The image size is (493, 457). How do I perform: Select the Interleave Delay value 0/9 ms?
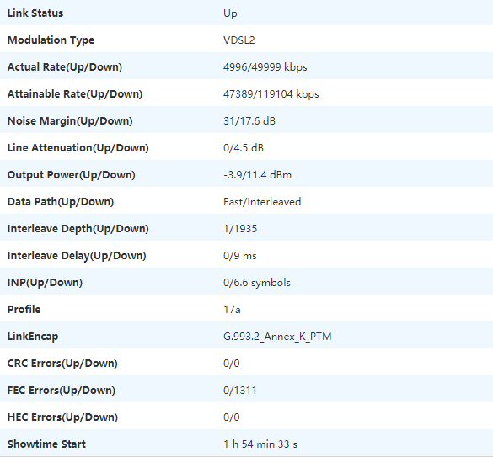(240, 256)
